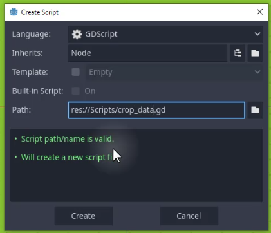The width and height of the screenshot is (271, 233).
Task: Click the 'Create Script' window title
Action: [40, 12]
